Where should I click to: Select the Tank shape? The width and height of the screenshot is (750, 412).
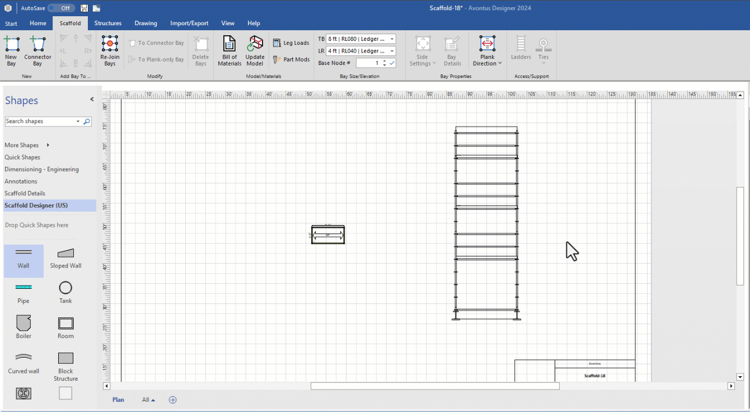tap(65, 292)
